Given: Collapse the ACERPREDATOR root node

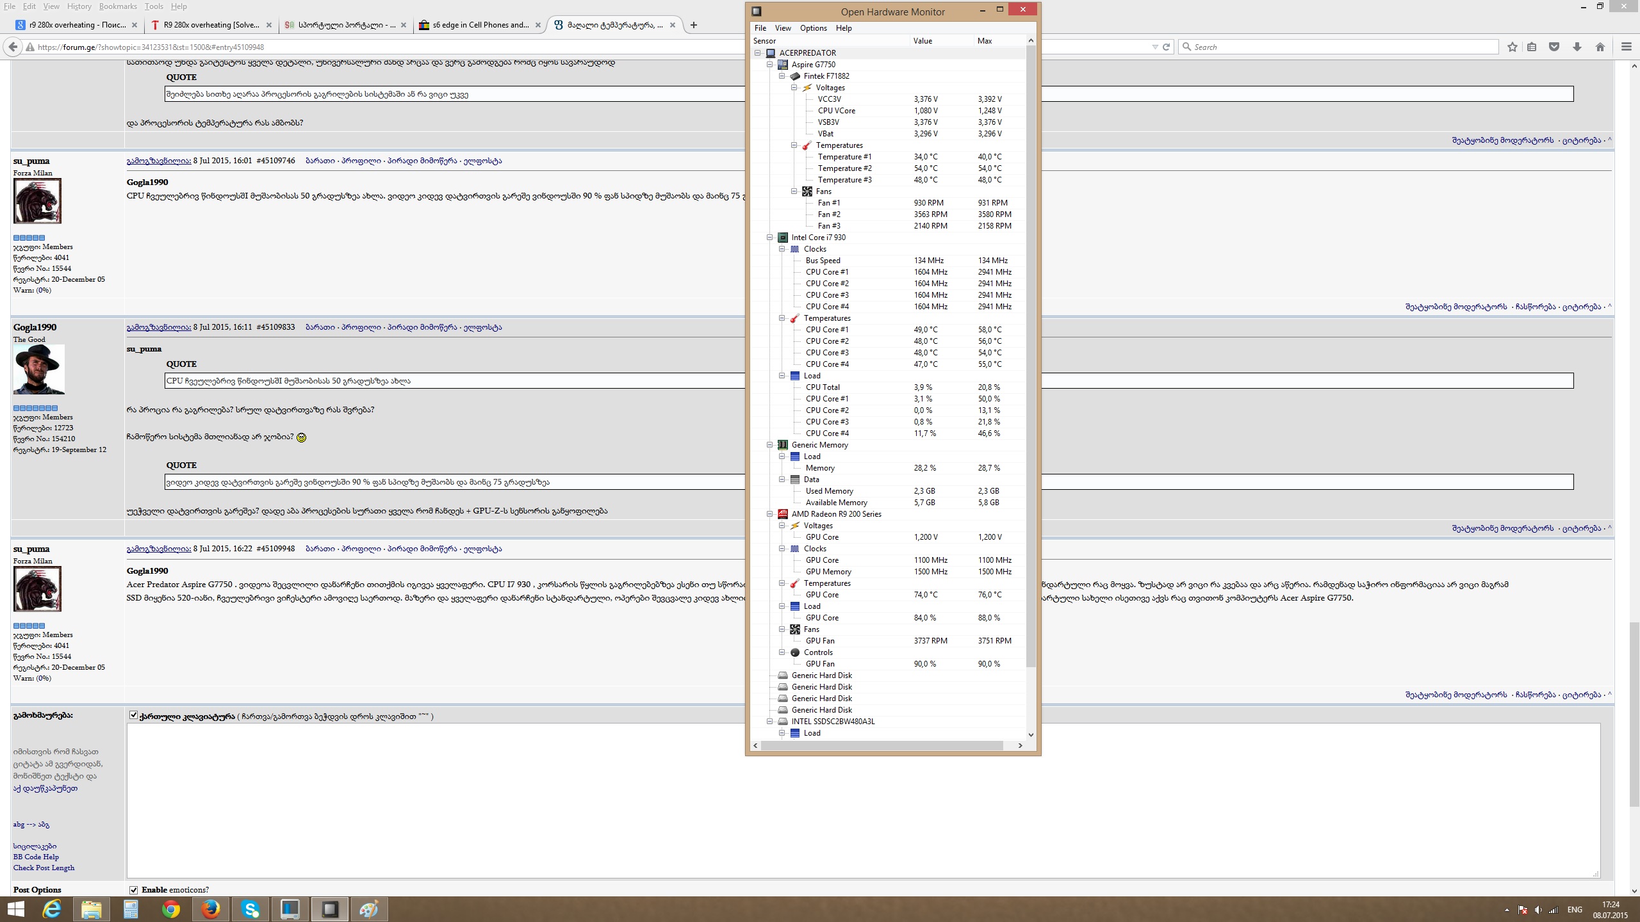Looking at the screenshot, I should tap(758, 53).
